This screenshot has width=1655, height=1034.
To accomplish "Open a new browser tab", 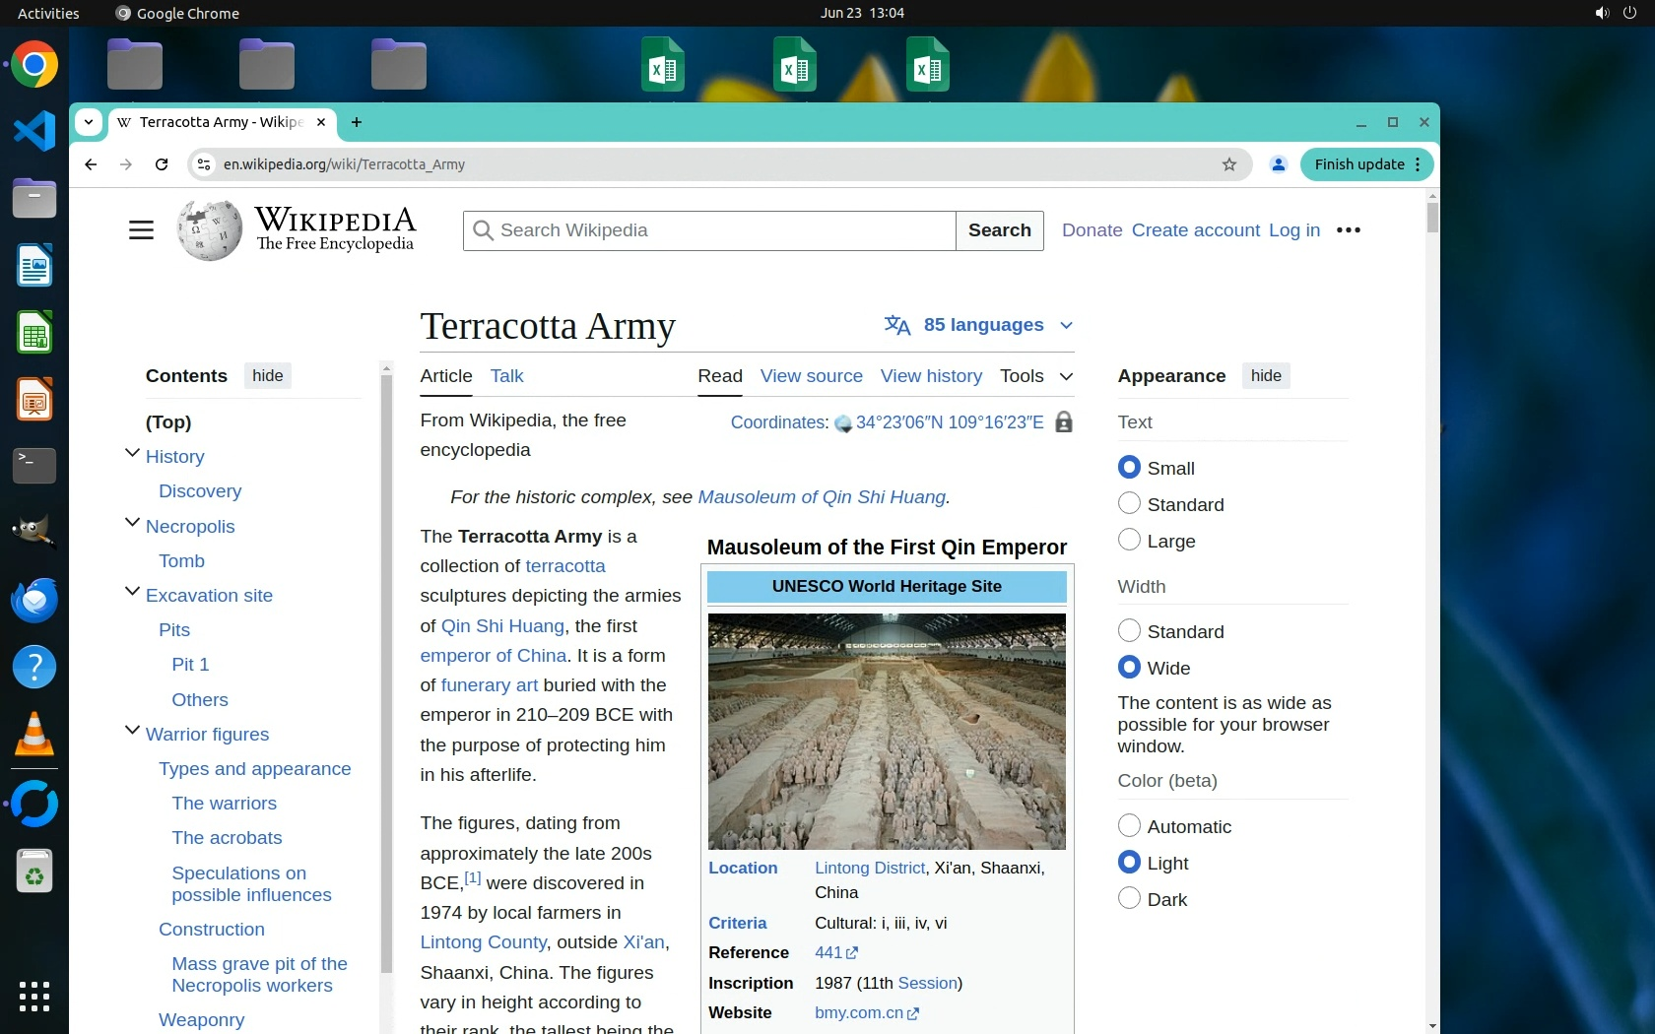I will 357,122.
